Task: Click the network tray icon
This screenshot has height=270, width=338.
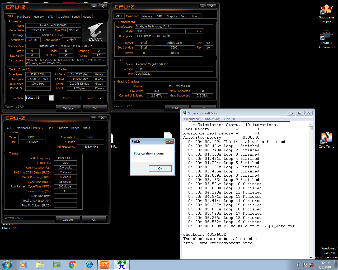Action: click(312, 265)
